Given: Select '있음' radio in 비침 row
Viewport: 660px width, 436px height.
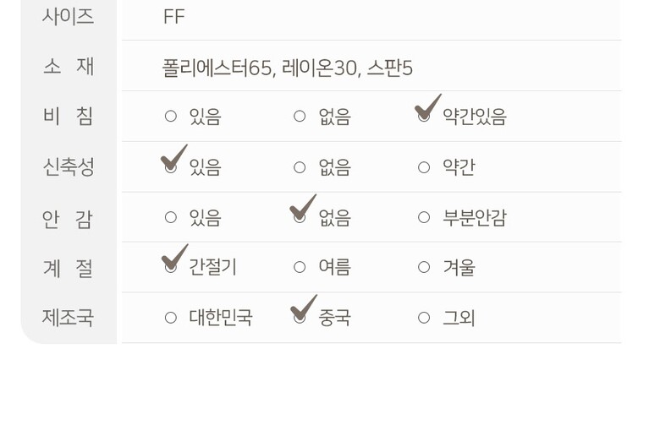Looking at the screenshot, I should click(x=171, y=117).
